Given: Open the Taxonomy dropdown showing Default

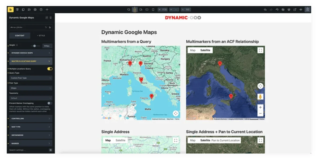Looking at the screenshot, I should (31, 98).
